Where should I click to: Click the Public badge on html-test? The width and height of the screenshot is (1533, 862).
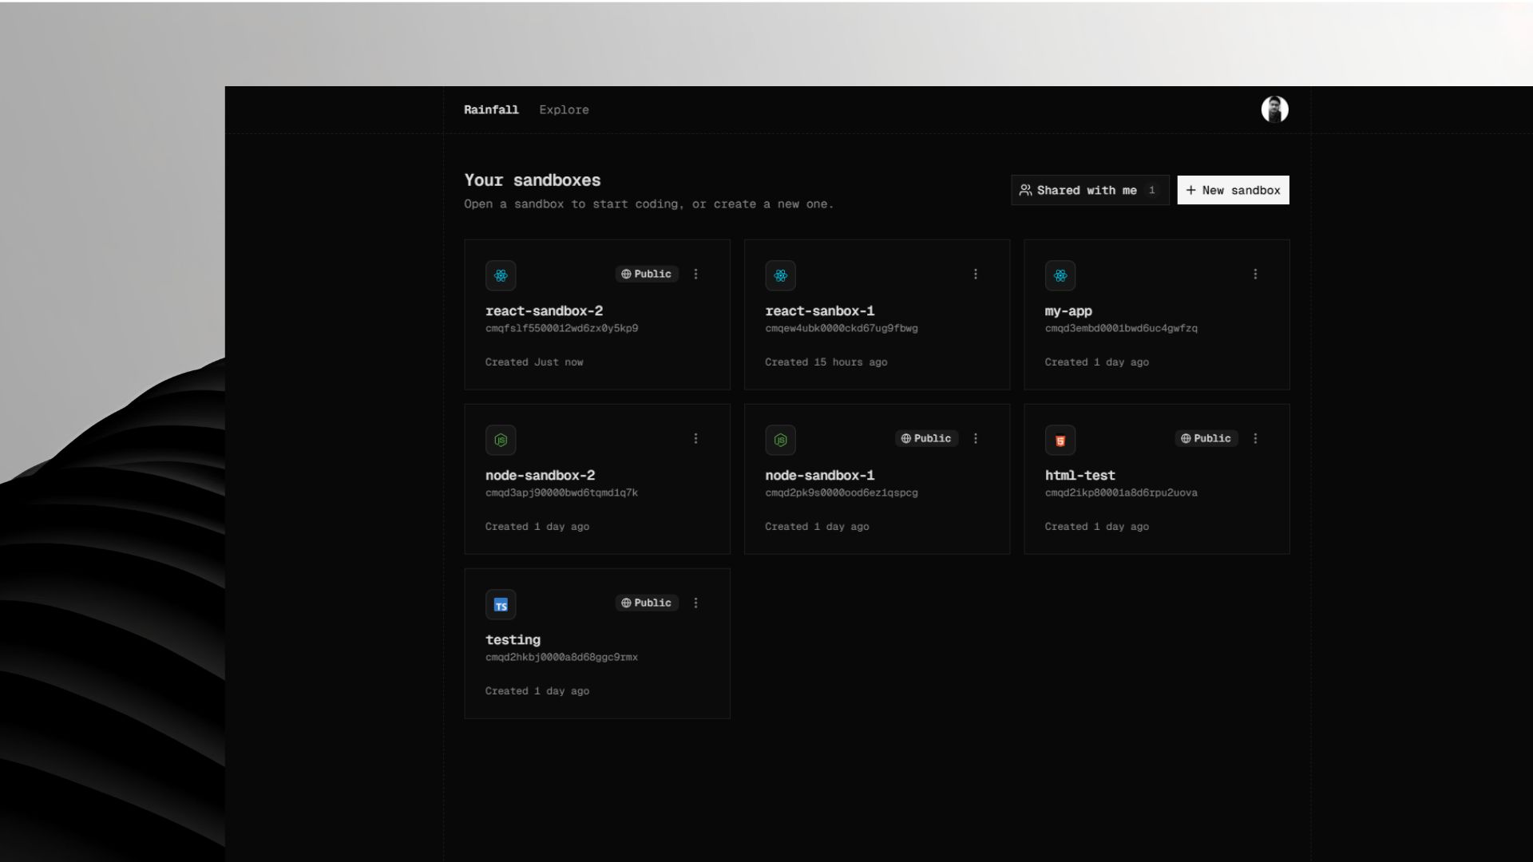(x=1206, y=438)
